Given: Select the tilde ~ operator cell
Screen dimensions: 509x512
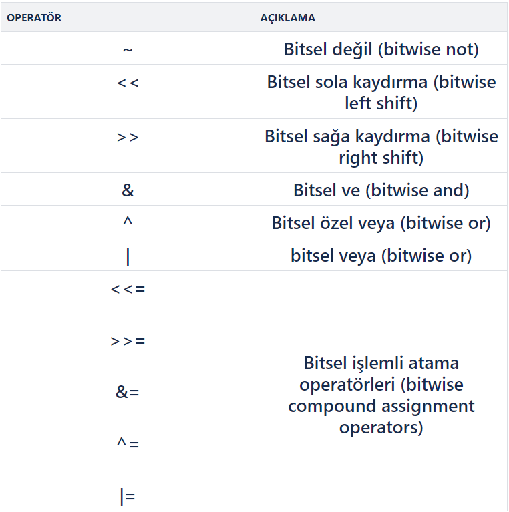Looking at the screenshot, I should click(x=128, y=49).
